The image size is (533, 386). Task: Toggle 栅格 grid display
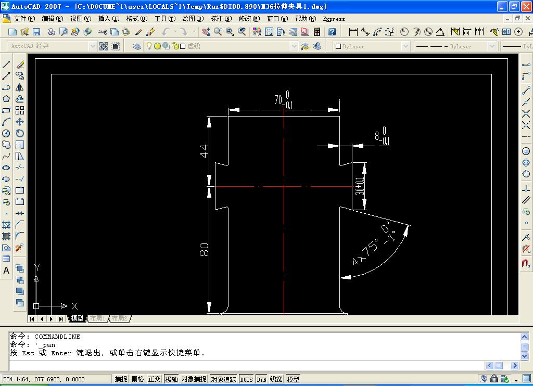[x=137, y=379]
